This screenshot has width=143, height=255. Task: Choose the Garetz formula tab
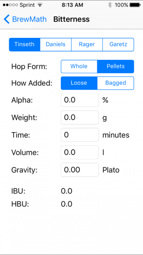[x=118, y=45]
